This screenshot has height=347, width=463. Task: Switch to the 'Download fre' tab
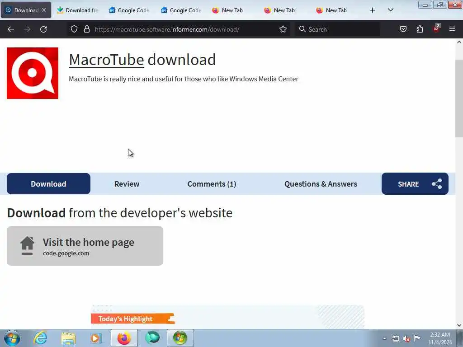point(78,10)
